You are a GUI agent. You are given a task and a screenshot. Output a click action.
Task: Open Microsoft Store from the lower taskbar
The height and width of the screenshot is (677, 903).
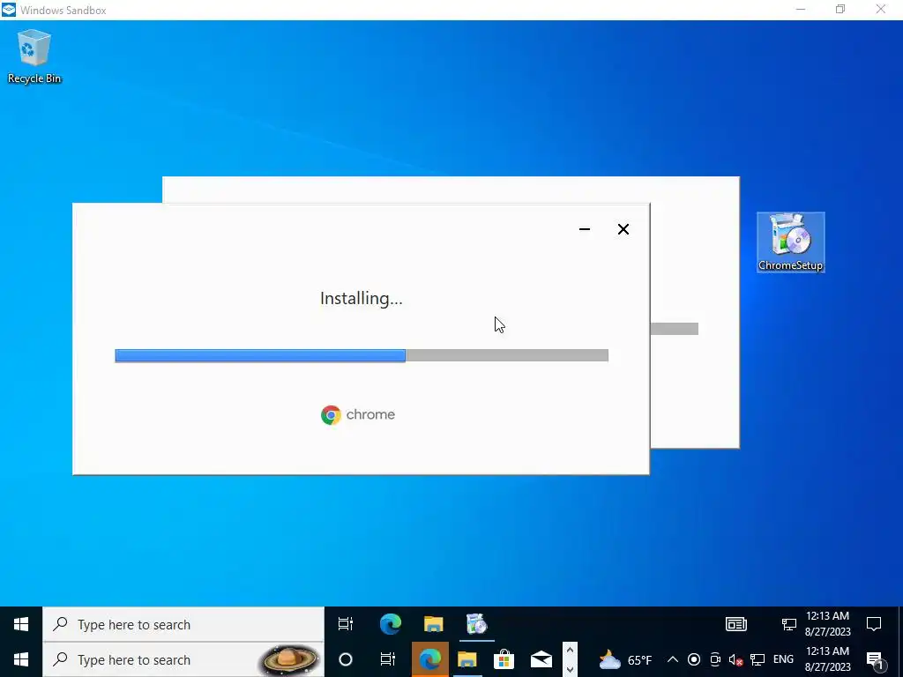504,659
